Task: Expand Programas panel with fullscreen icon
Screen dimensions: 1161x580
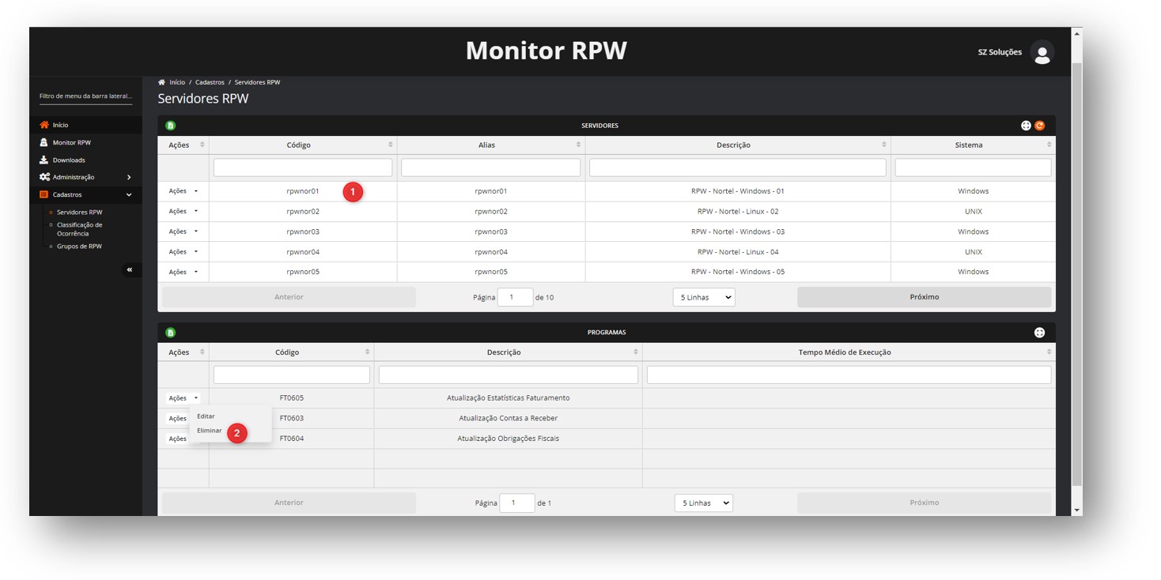Action: (1039, 333)
